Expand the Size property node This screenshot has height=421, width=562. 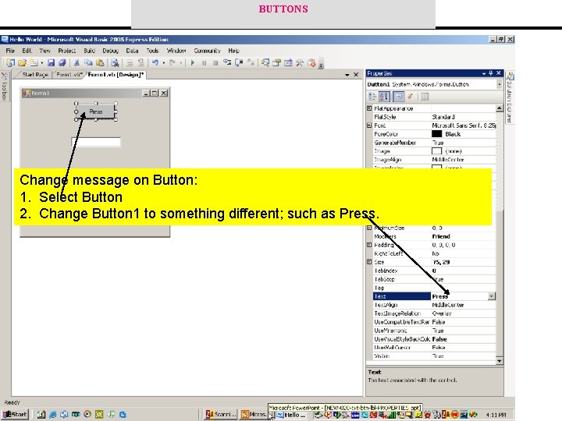(x=369, y=262)
